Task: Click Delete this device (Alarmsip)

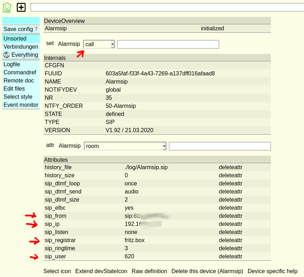Action: [207, 271]
